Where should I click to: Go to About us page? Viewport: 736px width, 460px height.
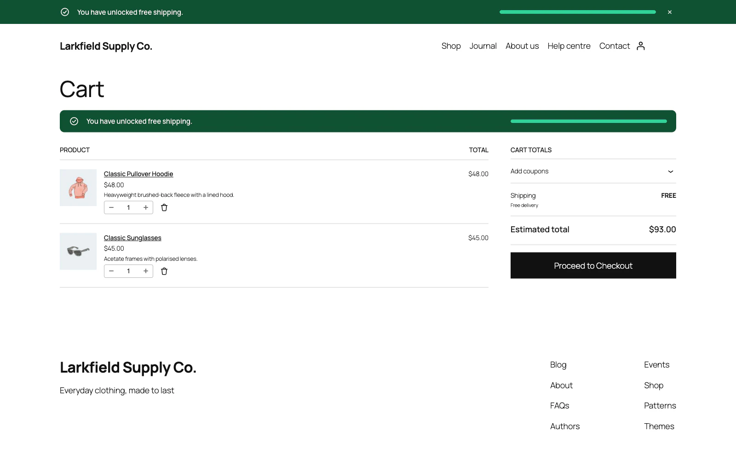coord(522,46)
